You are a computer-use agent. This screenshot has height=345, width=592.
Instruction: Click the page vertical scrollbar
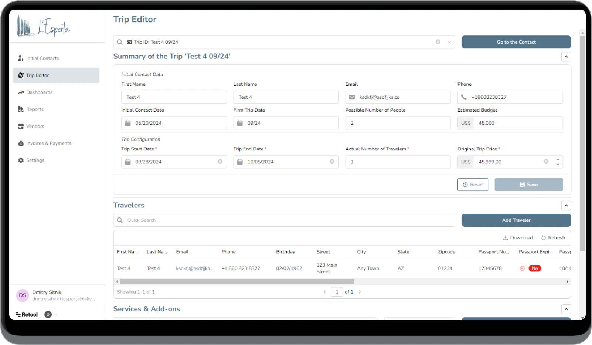pyautogui.click(x=582, y=143)
